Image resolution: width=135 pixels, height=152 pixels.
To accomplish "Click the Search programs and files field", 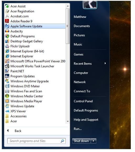I will click(37, 141).
